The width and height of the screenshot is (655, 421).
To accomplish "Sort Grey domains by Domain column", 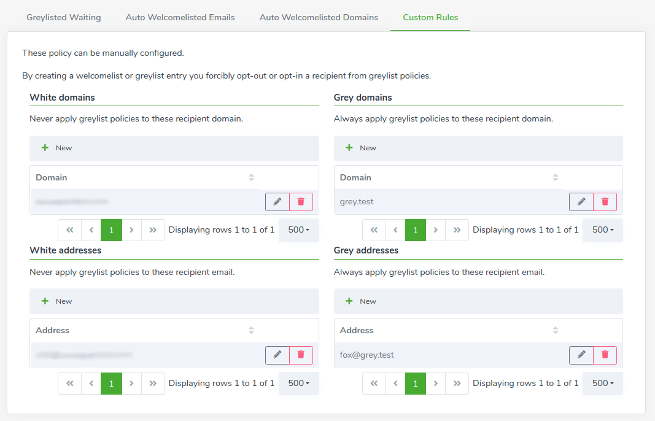I will pos(555,177).
